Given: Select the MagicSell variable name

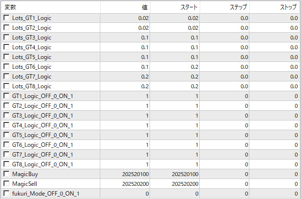Looking at the screenshot, I should click(24, 184).
